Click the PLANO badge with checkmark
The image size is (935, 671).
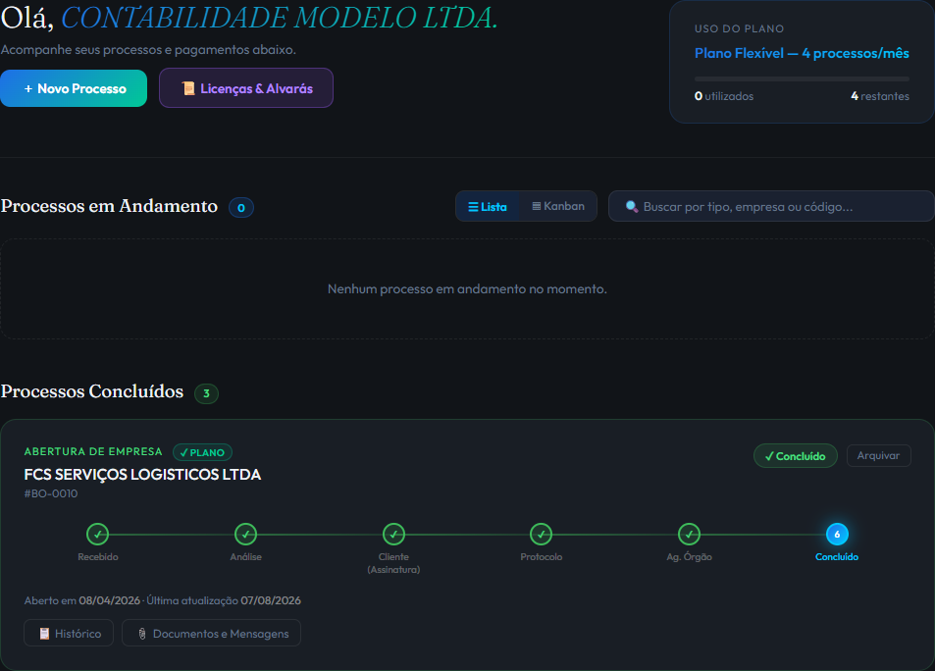tap(203, 452)
